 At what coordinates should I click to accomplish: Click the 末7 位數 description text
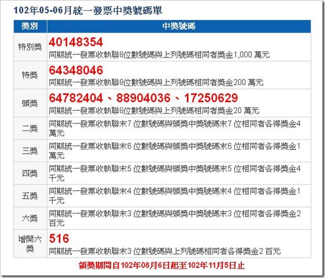point(175,129)
